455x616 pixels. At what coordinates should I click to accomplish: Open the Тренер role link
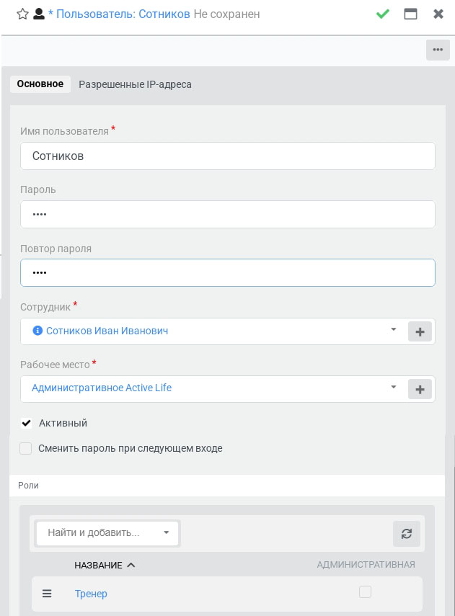point(91,594)
